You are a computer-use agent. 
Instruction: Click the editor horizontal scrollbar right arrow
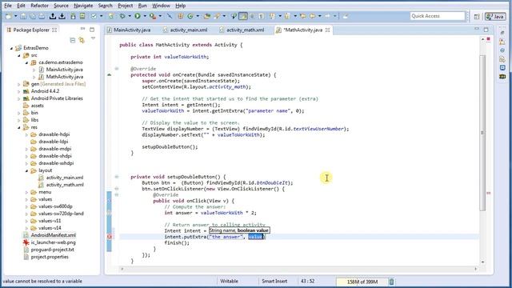[x=475, y=269]
